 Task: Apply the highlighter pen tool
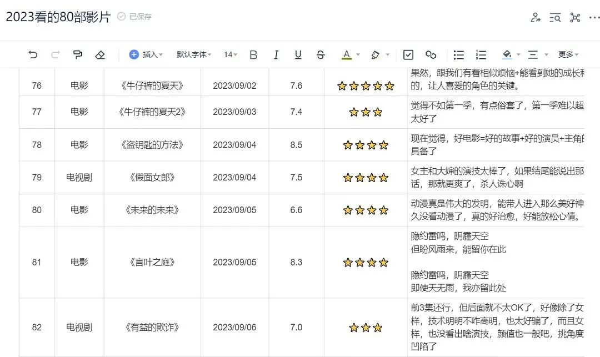click(x=376, y=55)
